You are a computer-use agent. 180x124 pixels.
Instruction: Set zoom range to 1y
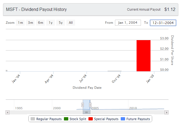pos(51,23)
